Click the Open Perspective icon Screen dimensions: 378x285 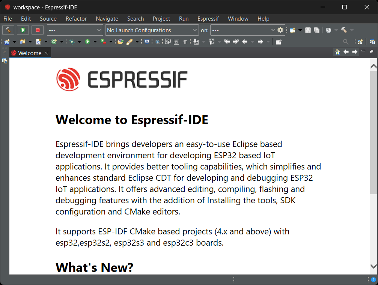pyautogui.click(x=360, y=42)
